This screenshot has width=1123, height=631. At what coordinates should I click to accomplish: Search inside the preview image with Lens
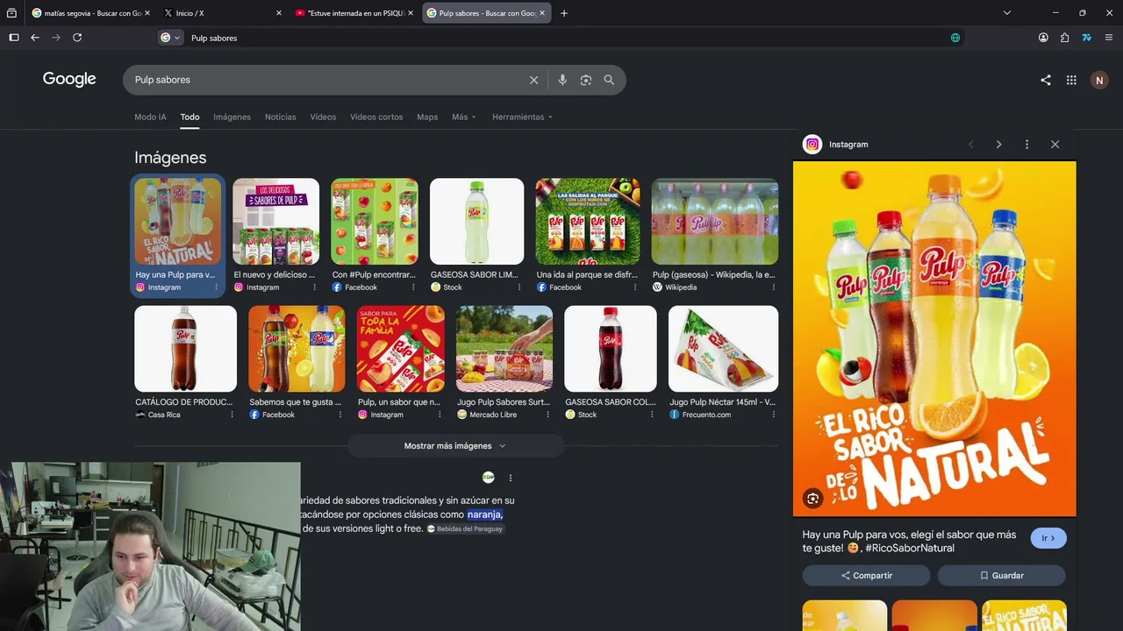813,499
